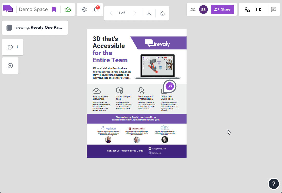Go to the previous page arrow

point(111,13)
